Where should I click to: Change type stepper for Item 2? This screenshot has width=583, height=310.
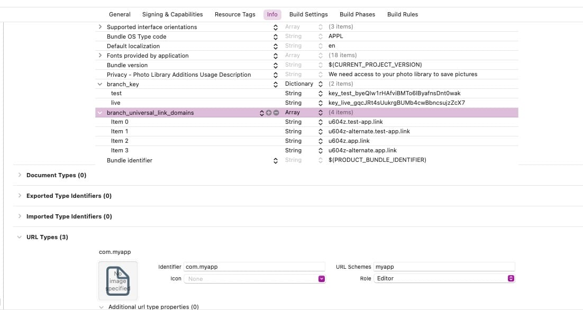[x=321, y=141]
